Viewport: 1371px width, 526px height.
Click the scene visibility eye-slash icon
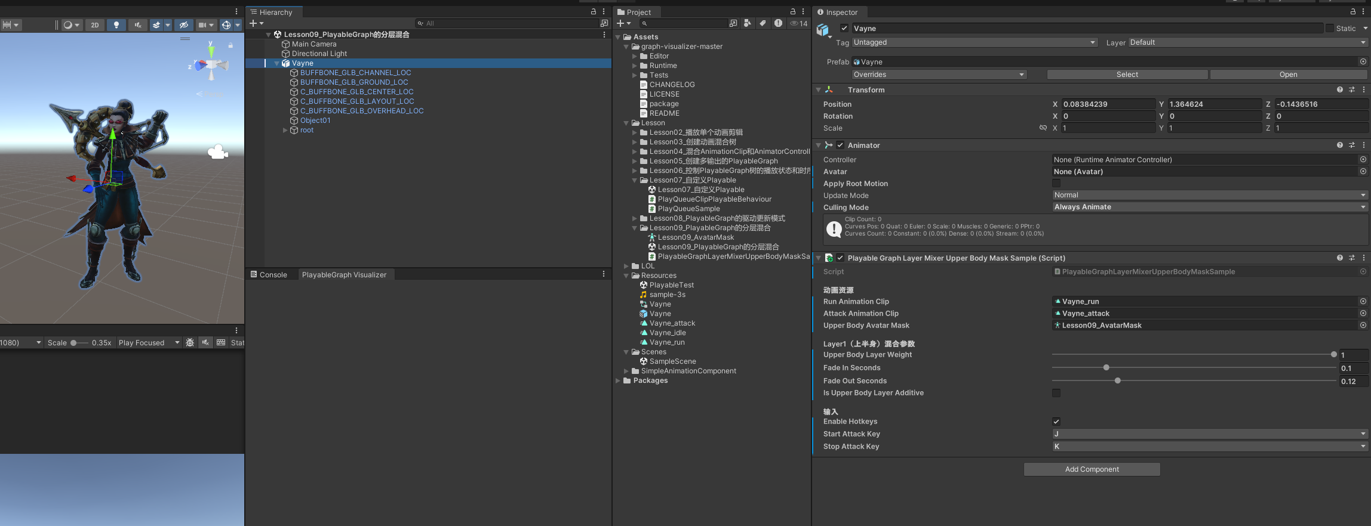[x=184, y=25]
